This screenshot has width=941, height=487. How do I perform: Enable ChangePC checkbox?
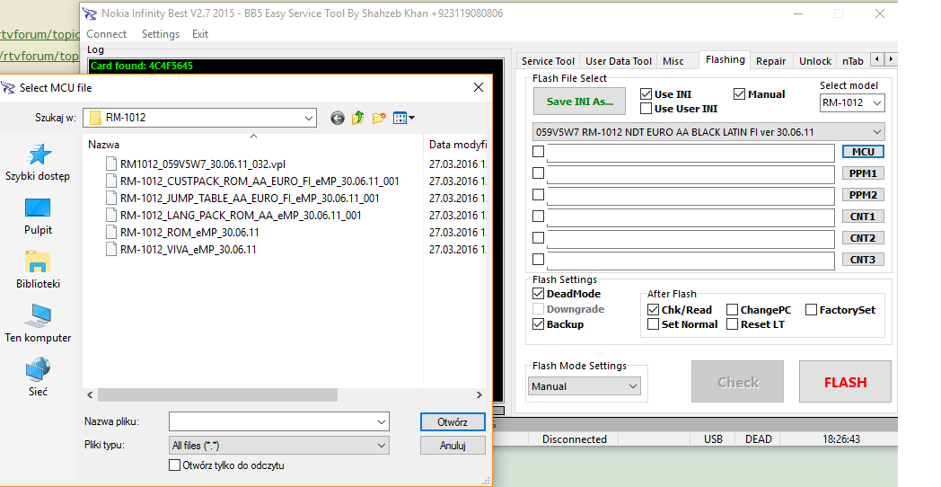tap(732, 310)
